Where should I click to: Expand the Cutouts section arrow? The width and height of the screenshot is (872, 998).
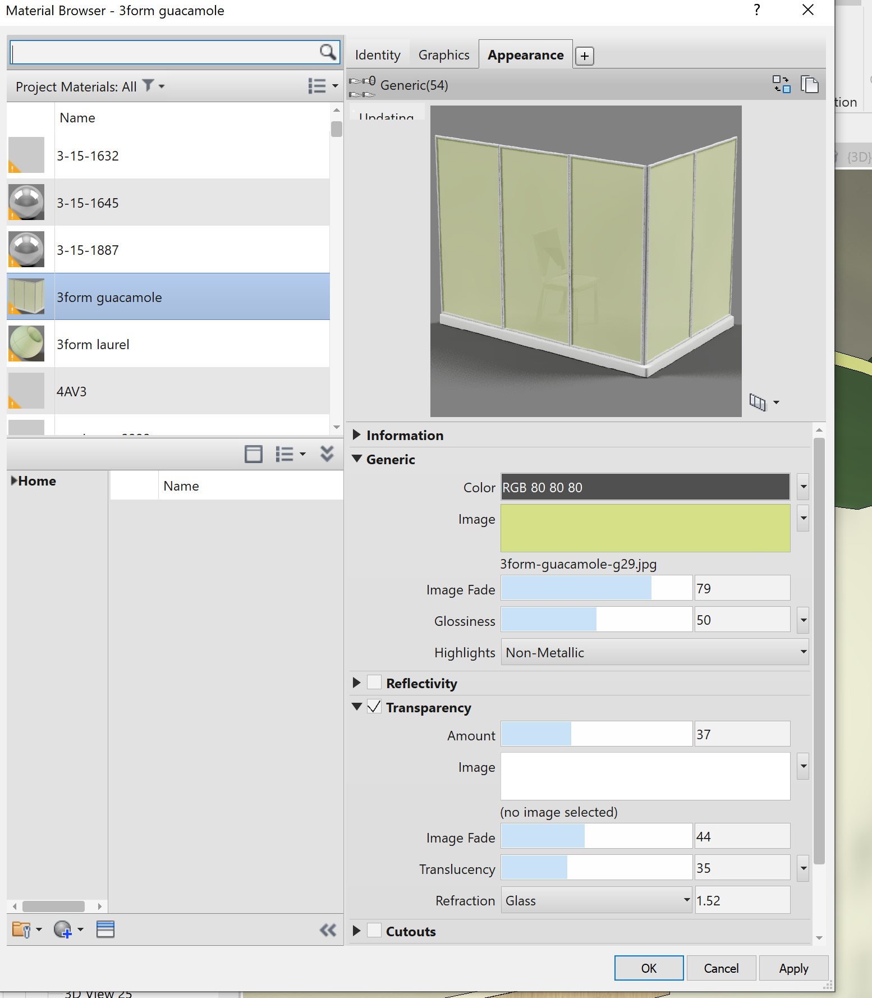pos(356,931)
